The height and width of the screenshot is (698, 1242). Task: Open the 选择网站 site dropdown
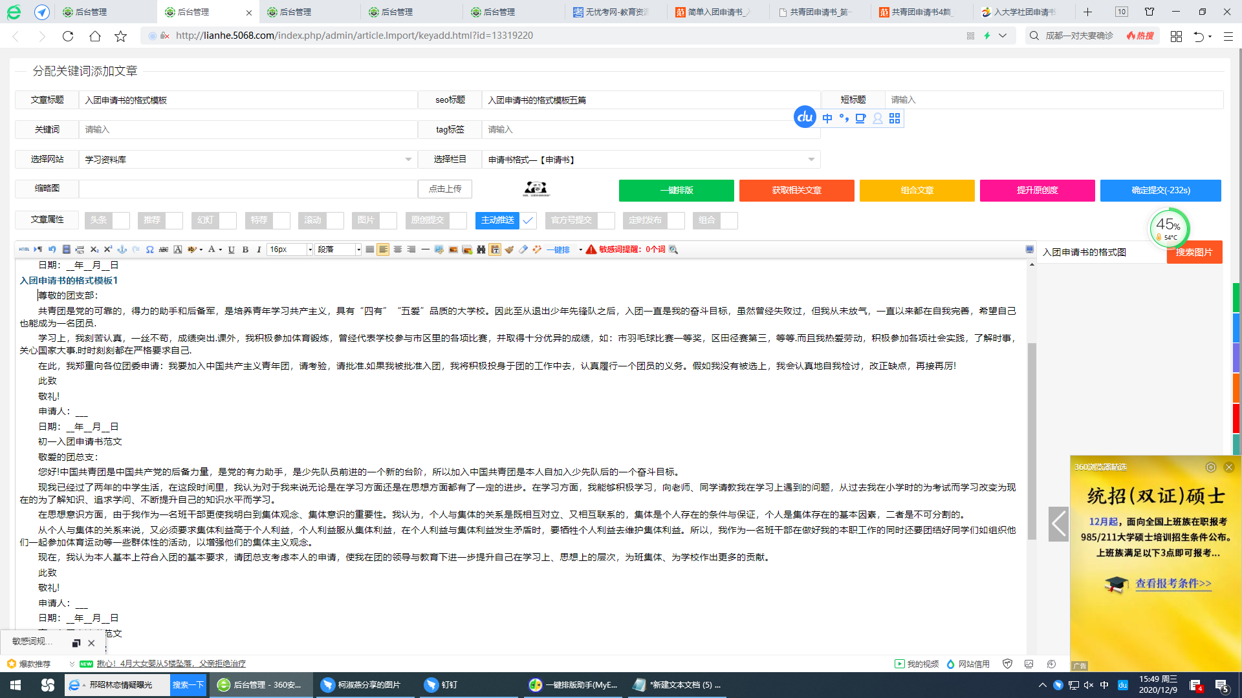(x=408, y=159)
